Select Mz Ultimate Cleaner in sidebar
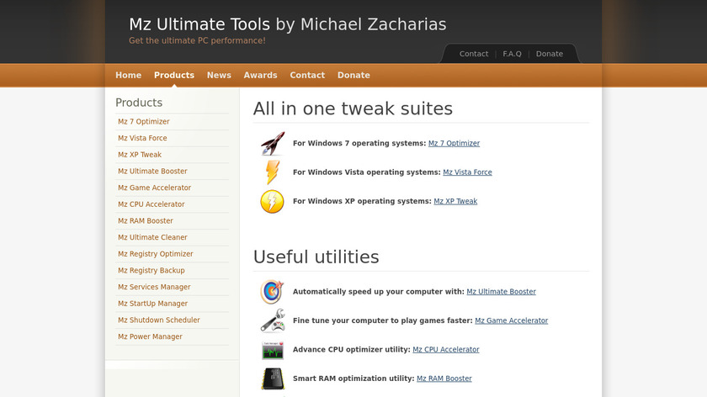Image resolution: width=707 pixels, height=397 pixels. click(152, 237)
